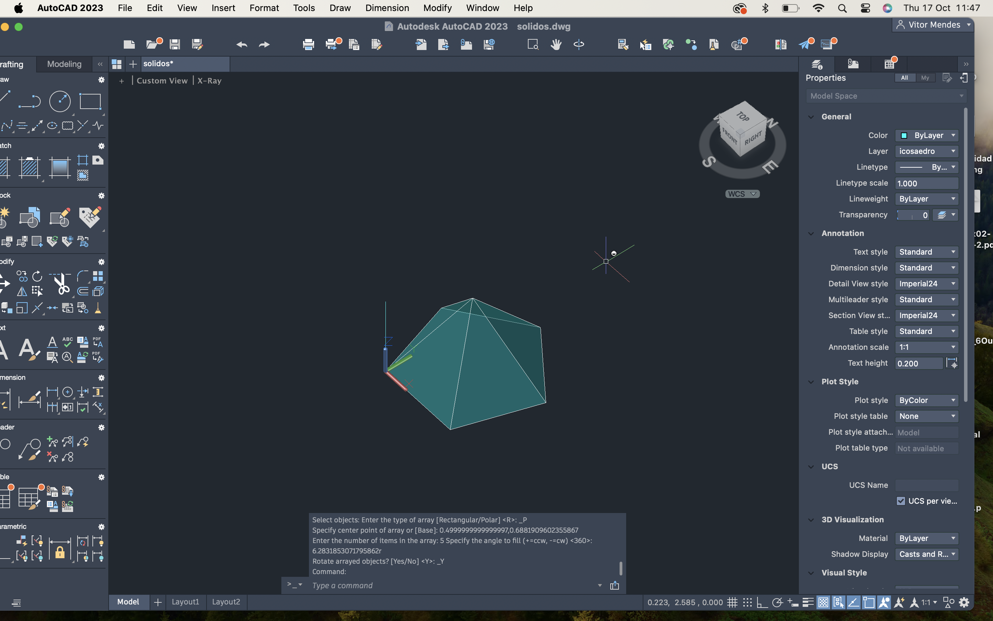993x621 pixels.
Task: Open the Dimension menu
Action: [387, 8]
